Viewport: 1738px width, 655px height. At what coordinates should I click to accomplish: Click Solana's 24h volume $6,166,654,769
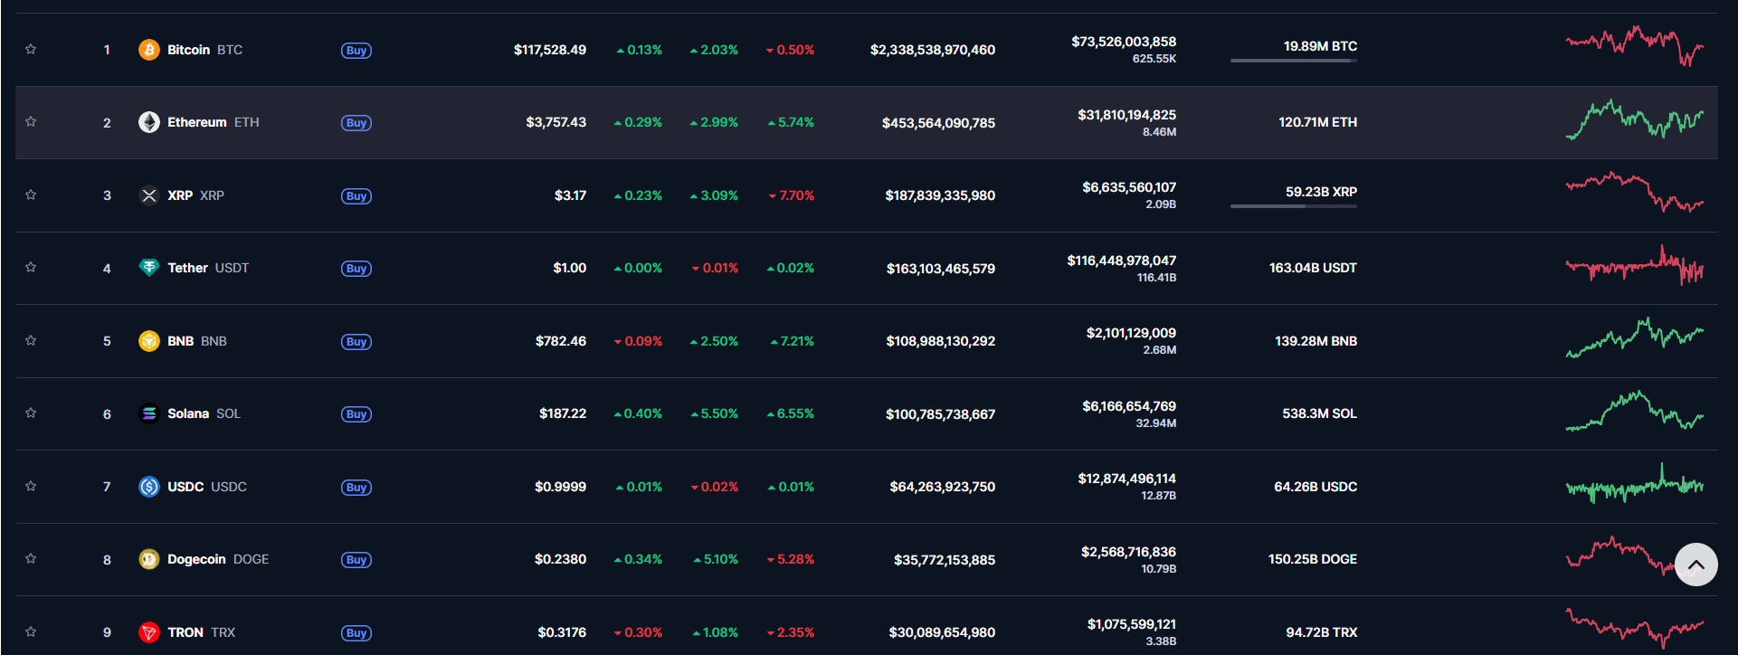(x=1129, y=406)
